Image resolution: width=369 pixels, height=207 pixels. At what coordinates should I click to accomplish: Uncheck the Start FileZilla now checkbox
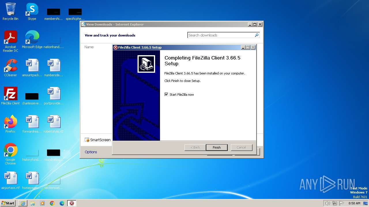[166, 94]
